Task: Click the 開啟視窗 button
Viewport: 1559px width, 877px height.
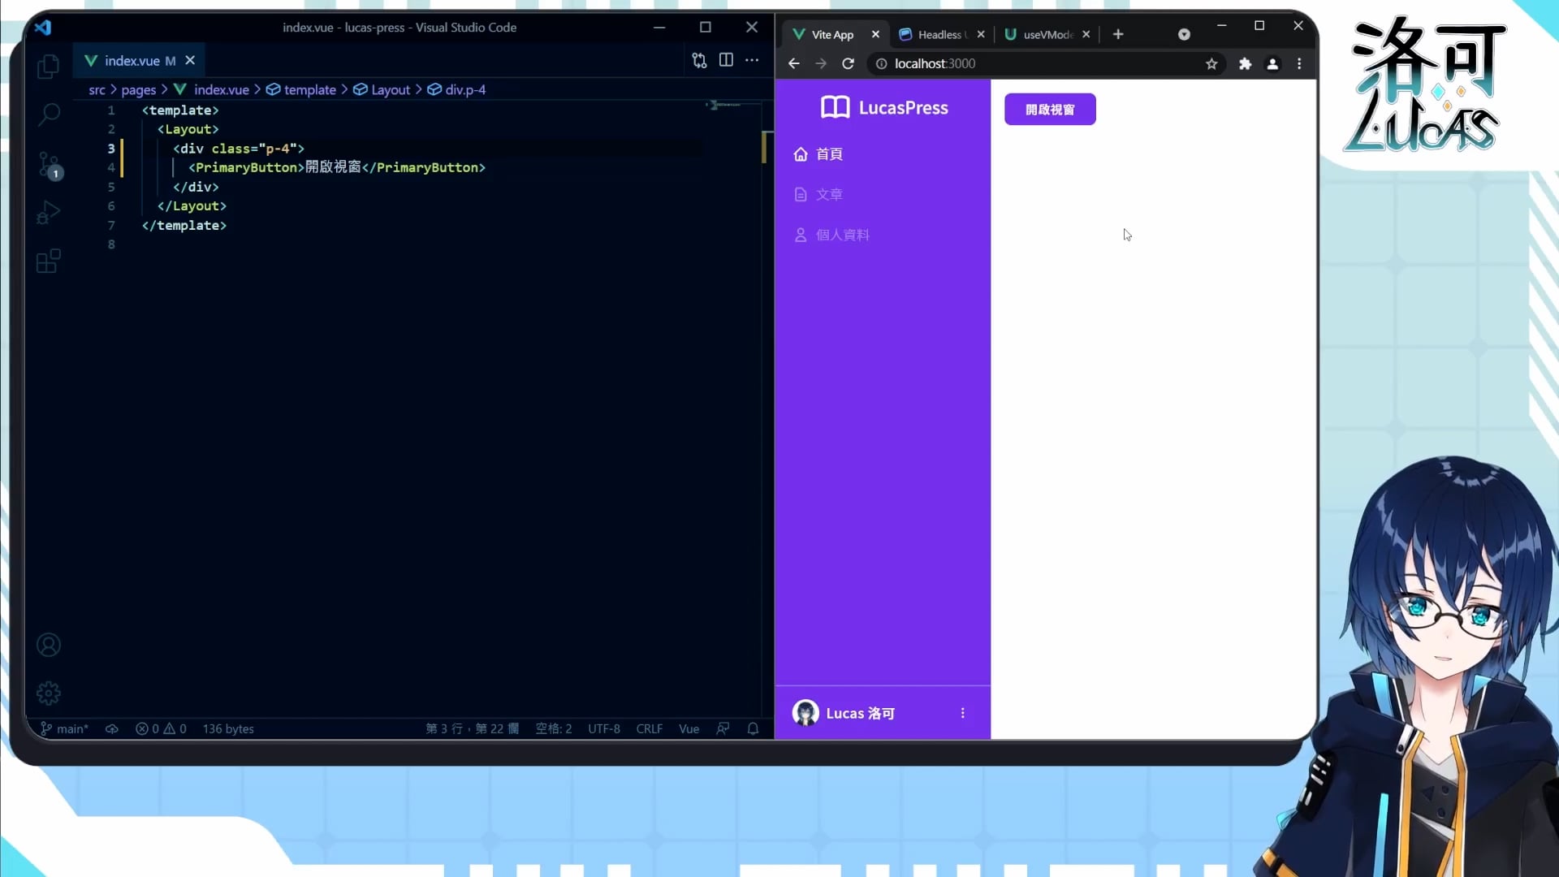Action: click(x=1050, y=110)
